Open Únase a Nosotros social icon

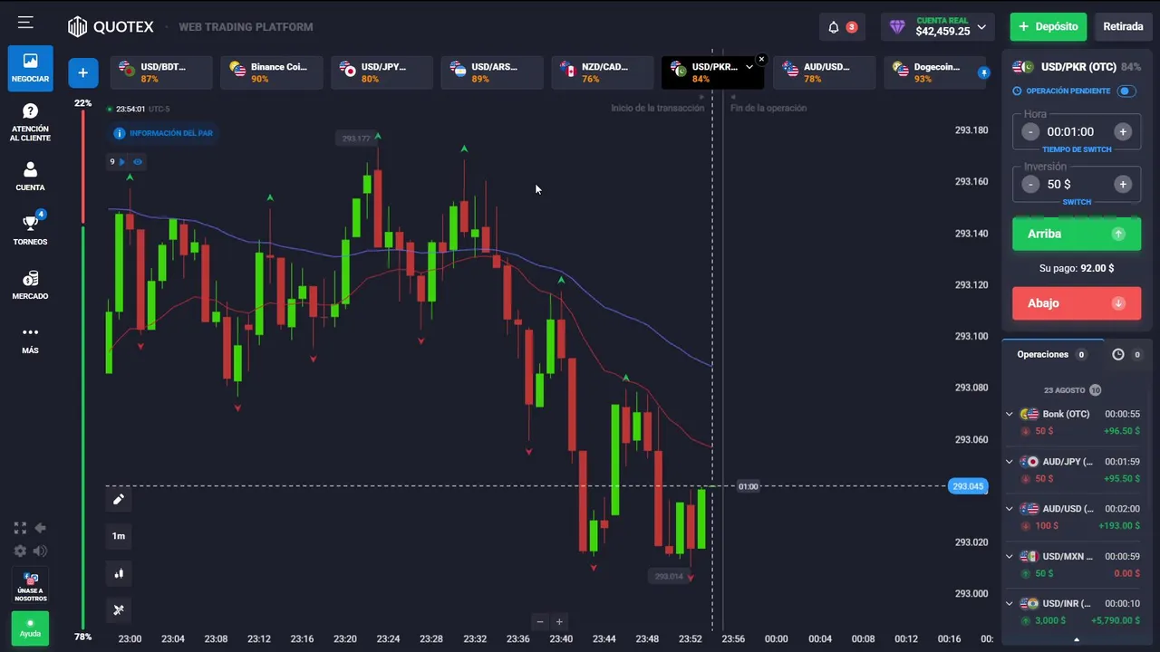pos(30,586)
